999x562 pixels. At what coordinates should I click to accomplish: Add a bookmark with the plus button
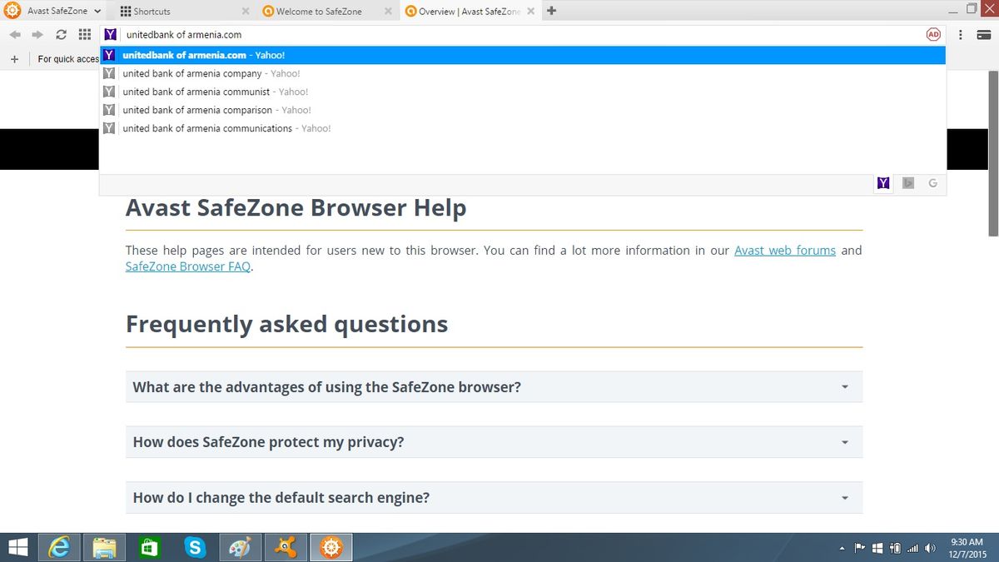(x=14, y=59)
